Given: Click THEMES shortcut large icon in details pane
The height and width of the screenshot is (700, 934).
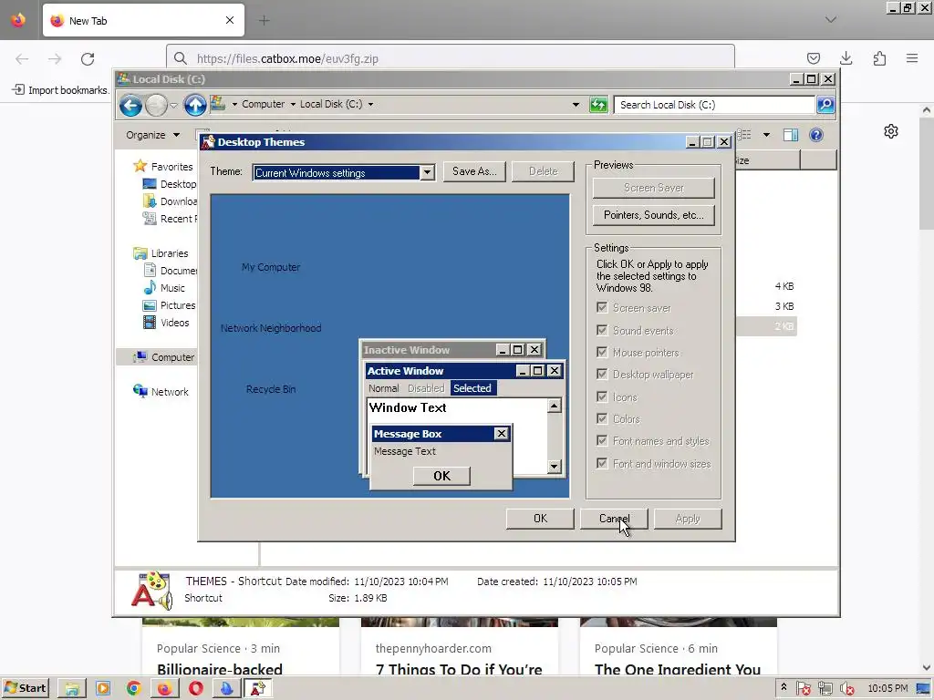Looking at the screenshot, I should click(152, 591).
